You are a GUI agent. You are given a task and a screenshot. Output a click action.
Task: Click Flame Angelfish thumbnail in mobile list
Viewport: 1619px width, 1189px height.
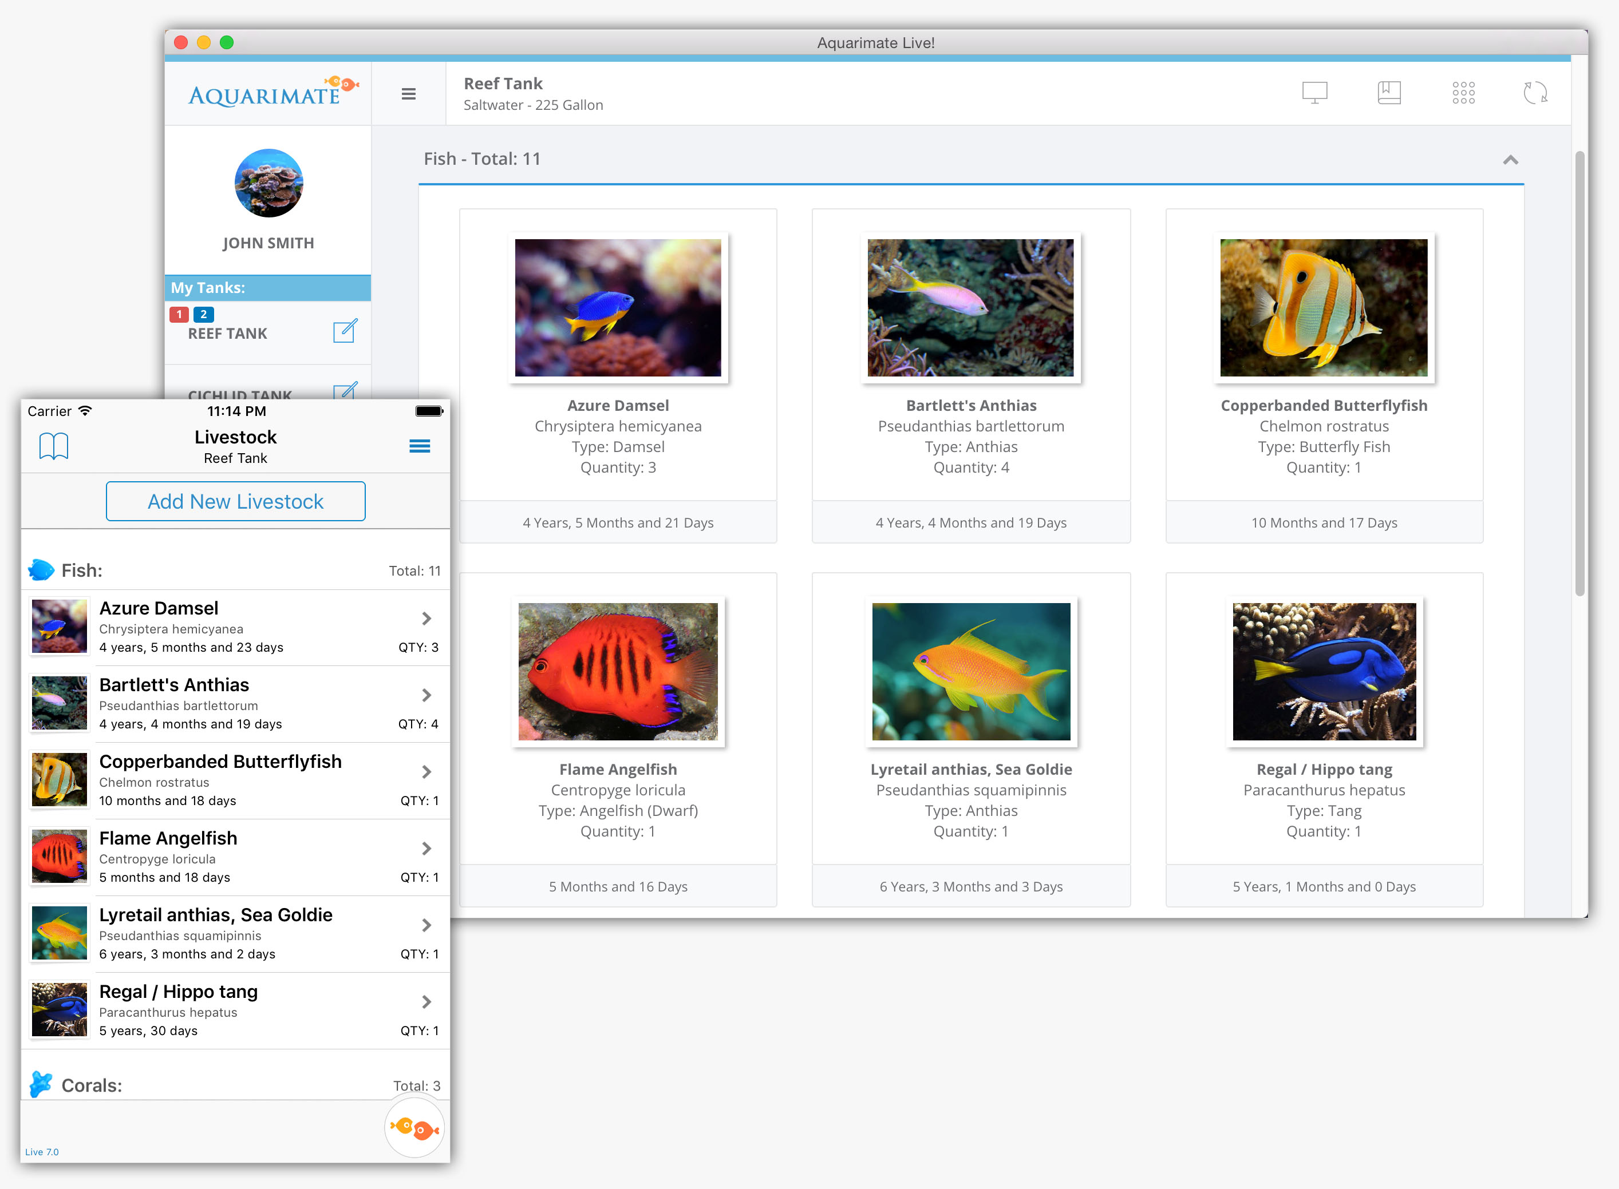[x=59, y=857]
